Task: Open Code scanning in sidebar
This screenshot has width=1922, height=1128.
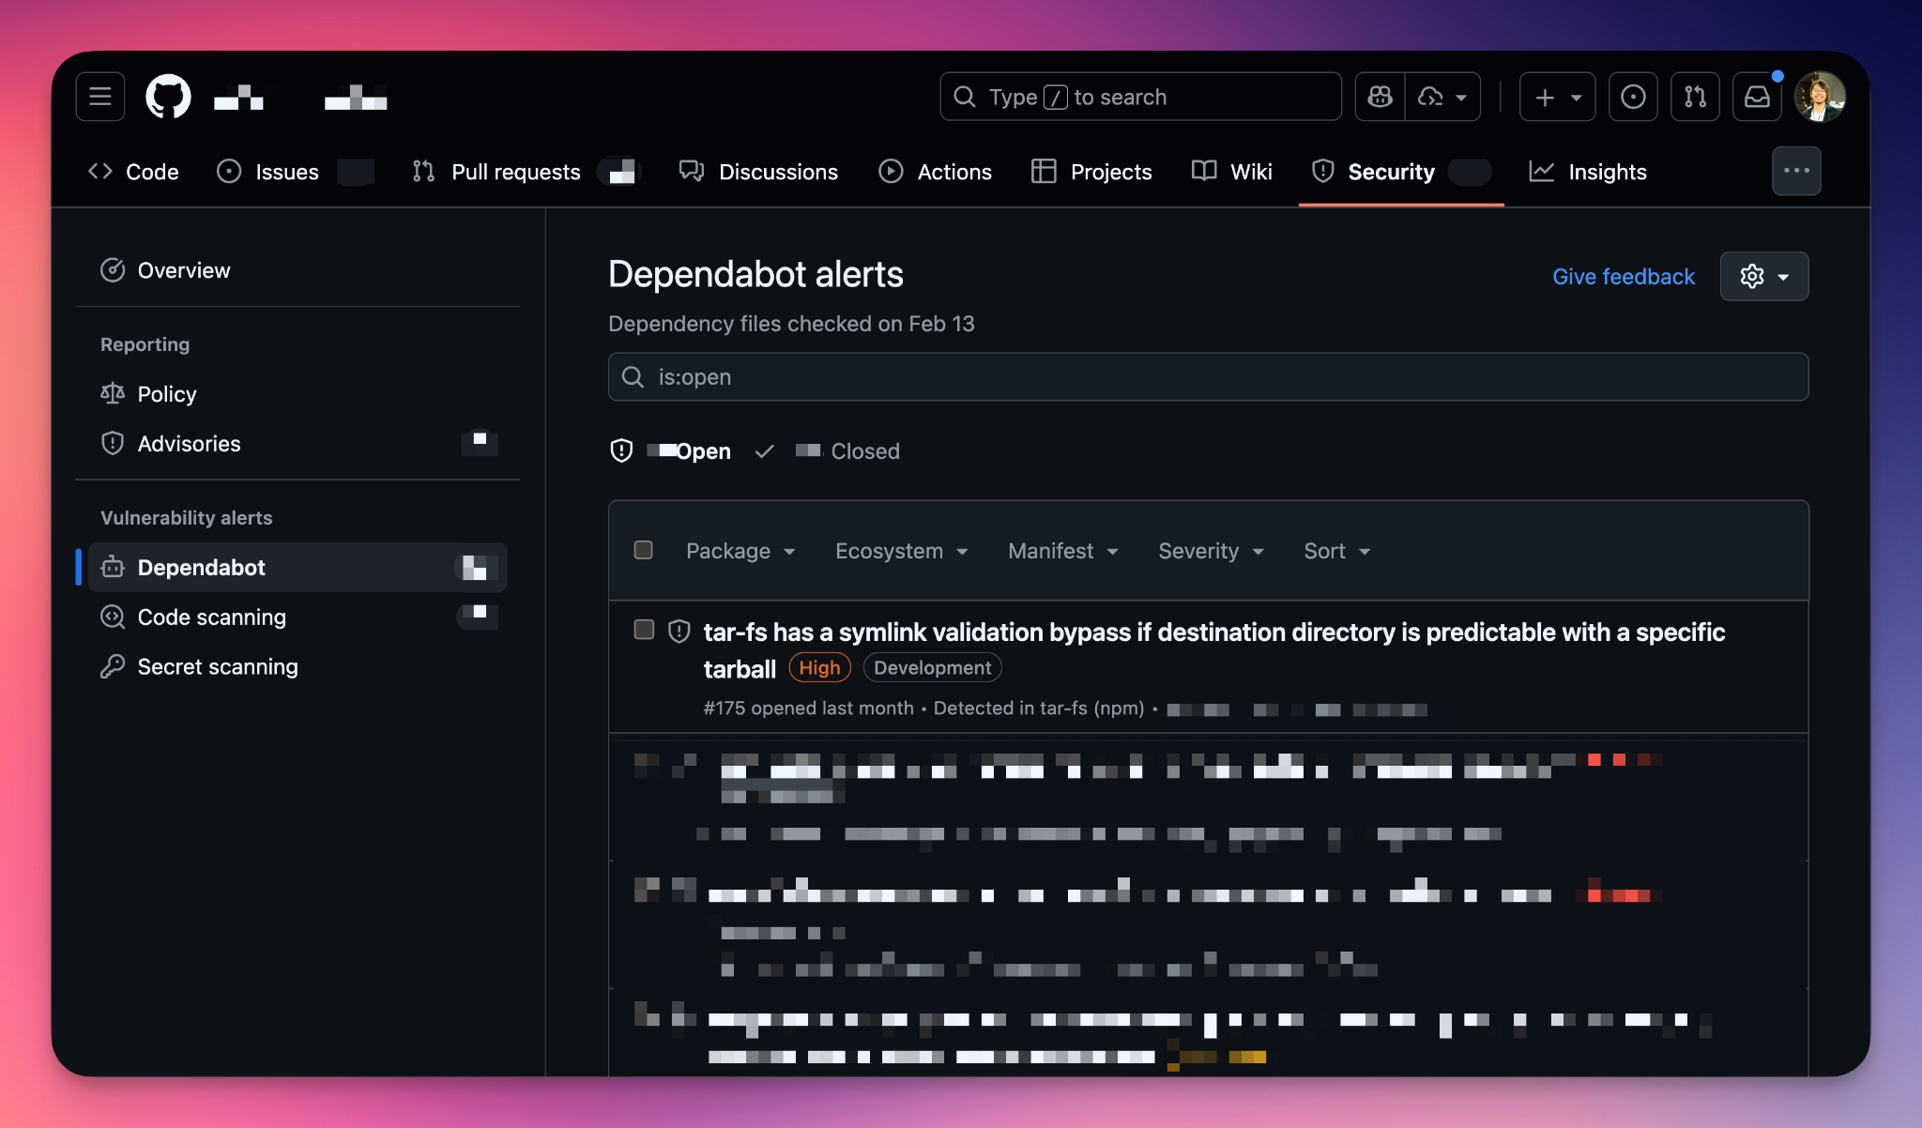Action: click(212, 617)
